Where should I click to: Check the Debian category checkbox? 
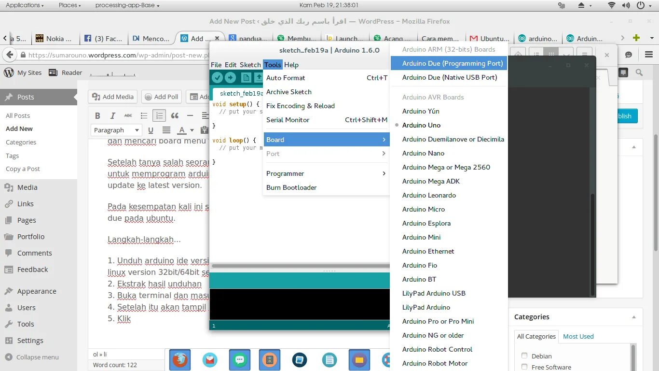[524, 356]
